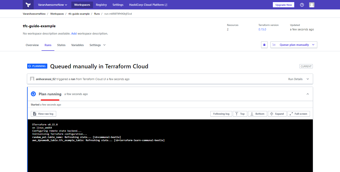Click the PLANNING status badge
This screenshot has width=340, height=172.
tap(37, 66)
